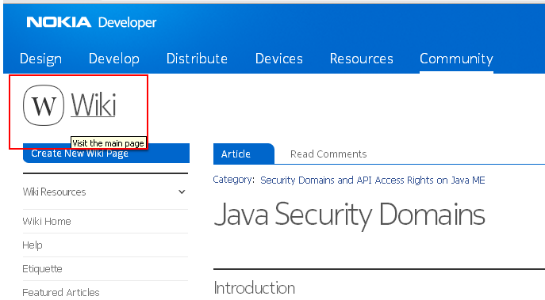Expand the Wiki Resources chevron arrow
This screenshot has height=300, width=545.
coord(182,192)
